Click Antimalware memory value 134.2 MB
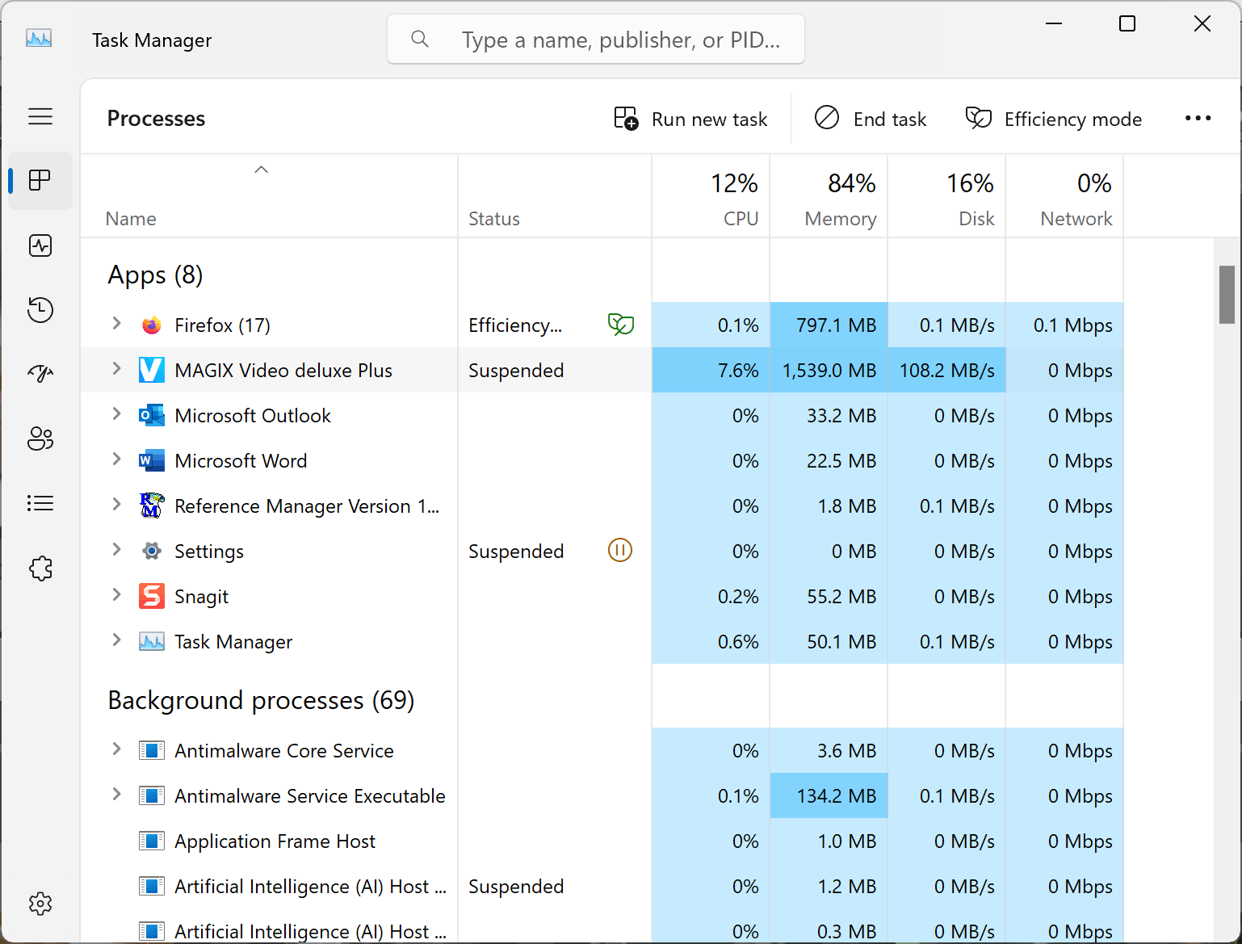The image size is (1242, 944). tap(836, 796)
